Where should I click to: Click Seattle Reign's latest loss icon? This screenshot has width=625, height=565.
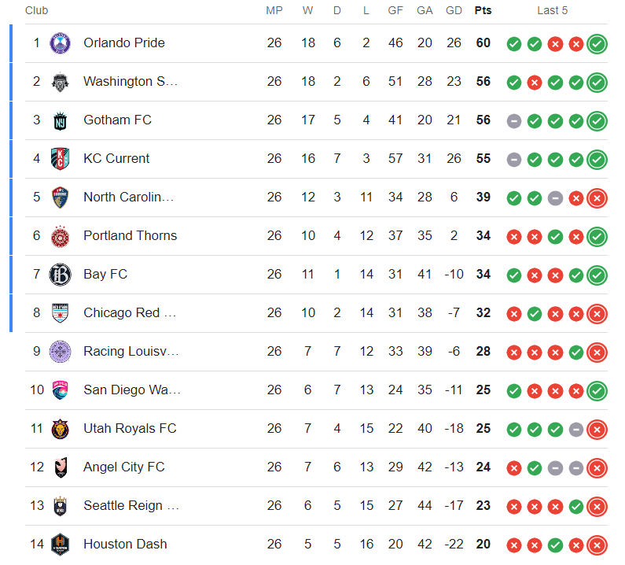tap(597, 507)
